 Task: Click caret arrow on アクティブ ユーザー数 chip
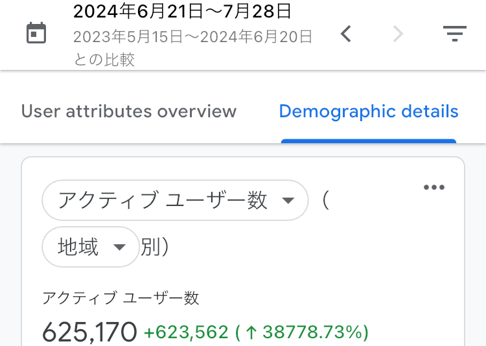(x=289, y=201)
